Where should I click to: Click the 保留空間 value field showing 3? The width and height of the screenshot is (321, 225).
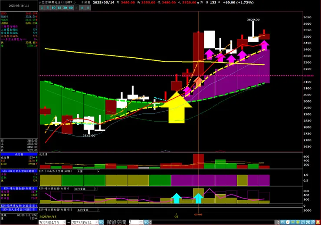point(134,222)
